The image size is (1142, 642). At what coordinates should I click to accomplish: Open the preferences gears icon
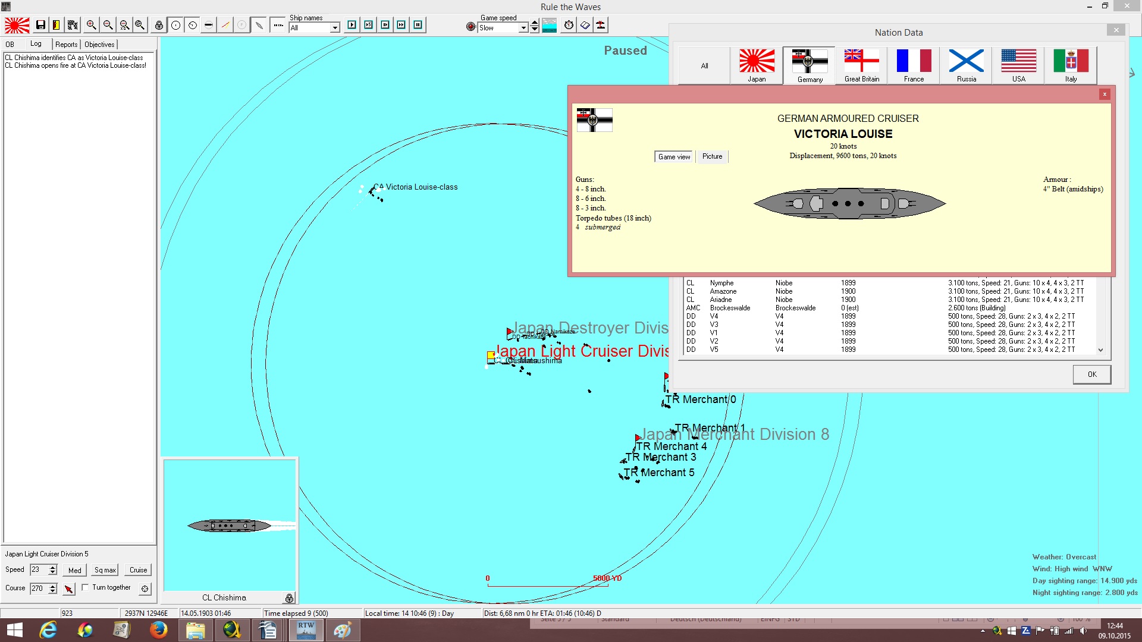pyautogui.click(x=73, y=25)
